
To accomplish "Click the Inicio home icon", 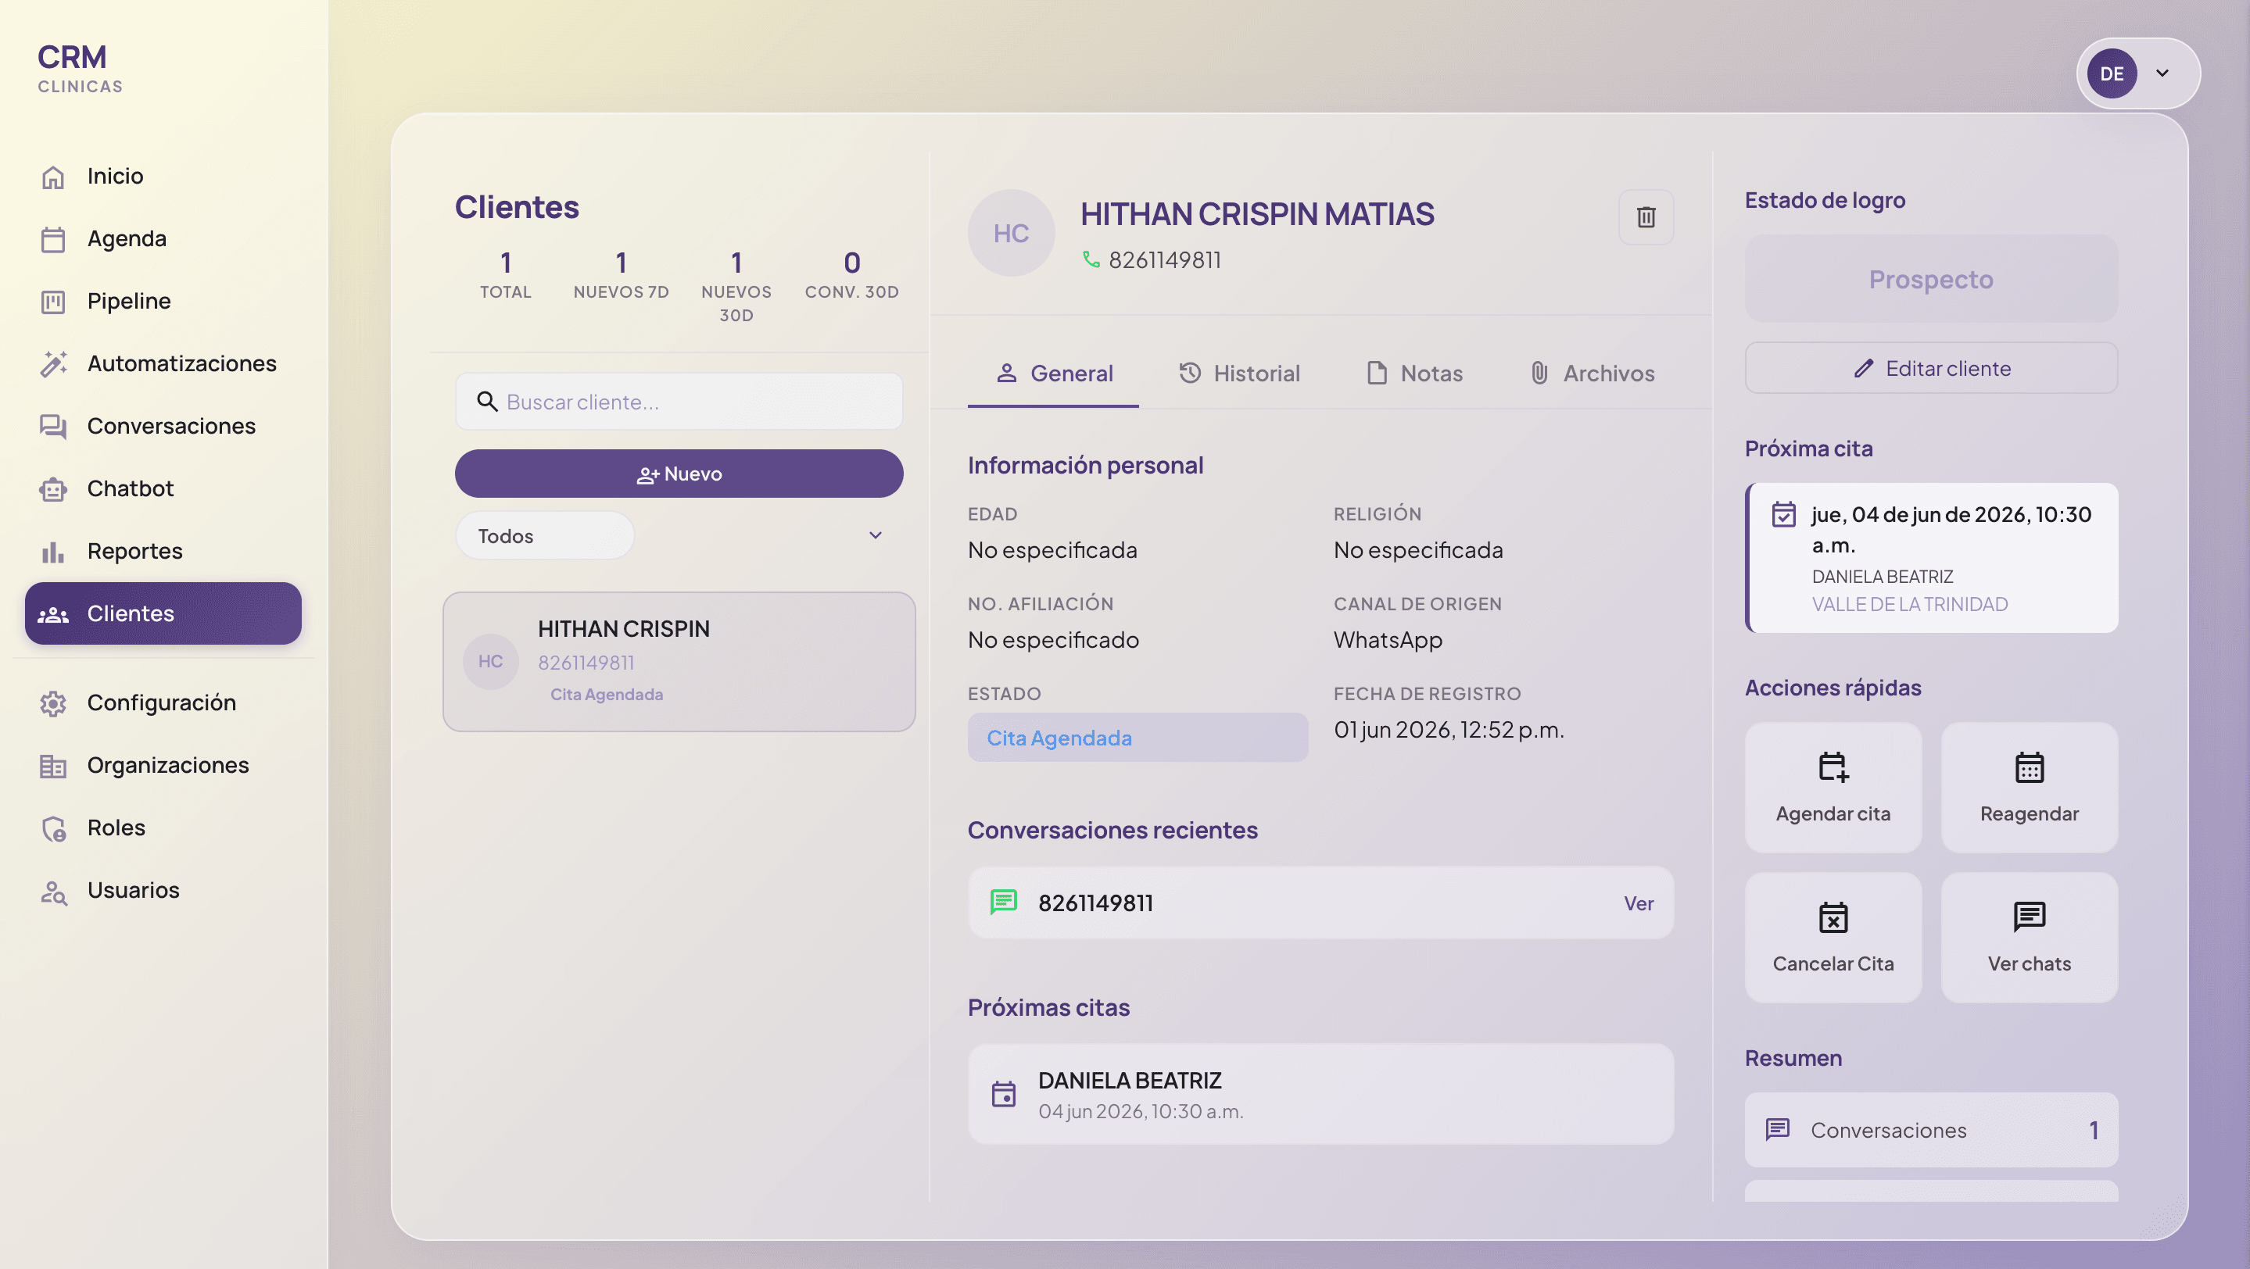I will (53, 177).
